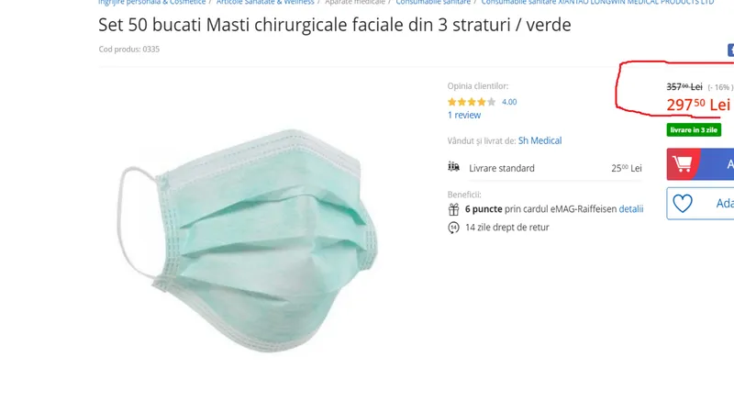Click the 297.50 Lei discounted price

(698, 105)
